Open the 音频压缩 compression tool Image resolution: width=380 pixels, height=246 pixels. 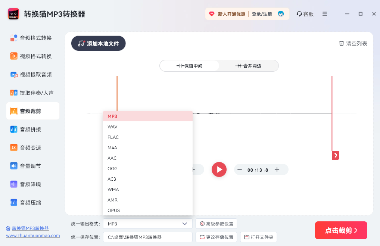33,202
